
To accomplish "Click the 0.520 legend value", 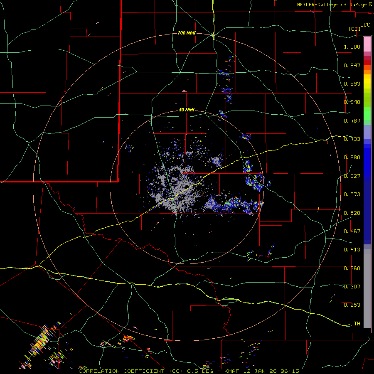I will click(x=352, y=213).
